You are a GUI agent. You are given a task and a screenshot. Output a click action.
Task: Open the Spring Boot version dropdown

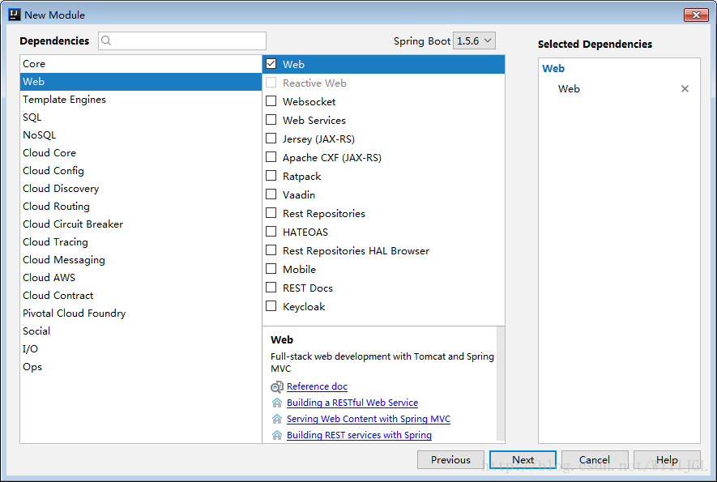pos(474,41)
